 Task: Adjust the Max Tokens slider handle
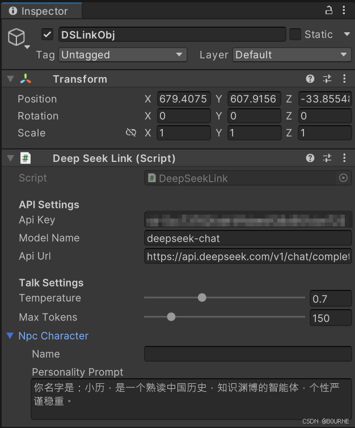(171, 317)
